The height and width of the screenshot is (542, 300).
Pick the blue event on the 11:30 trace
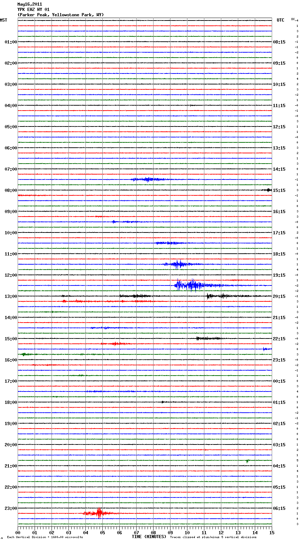coord(179,264)
